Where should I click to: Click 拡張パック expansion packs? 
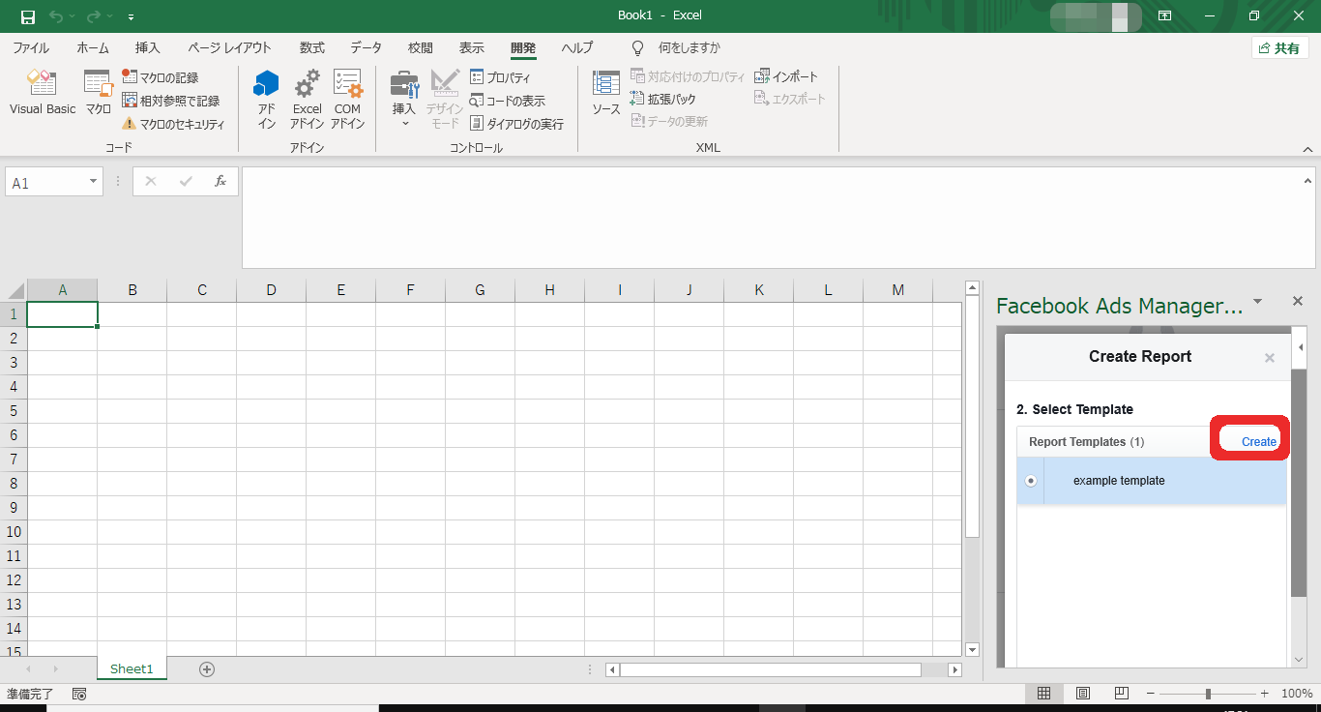pos(662,99)
